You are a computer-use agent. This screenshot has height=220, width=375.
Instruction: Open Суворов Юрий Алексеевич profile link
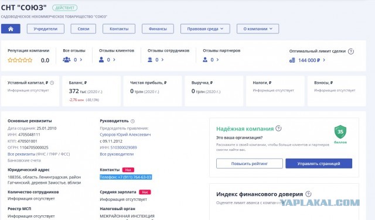pos(125,135)
